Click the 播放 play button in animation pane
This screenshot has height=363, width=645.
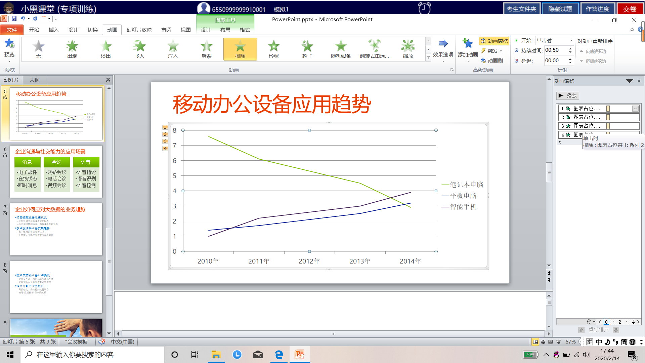(567, 95)
